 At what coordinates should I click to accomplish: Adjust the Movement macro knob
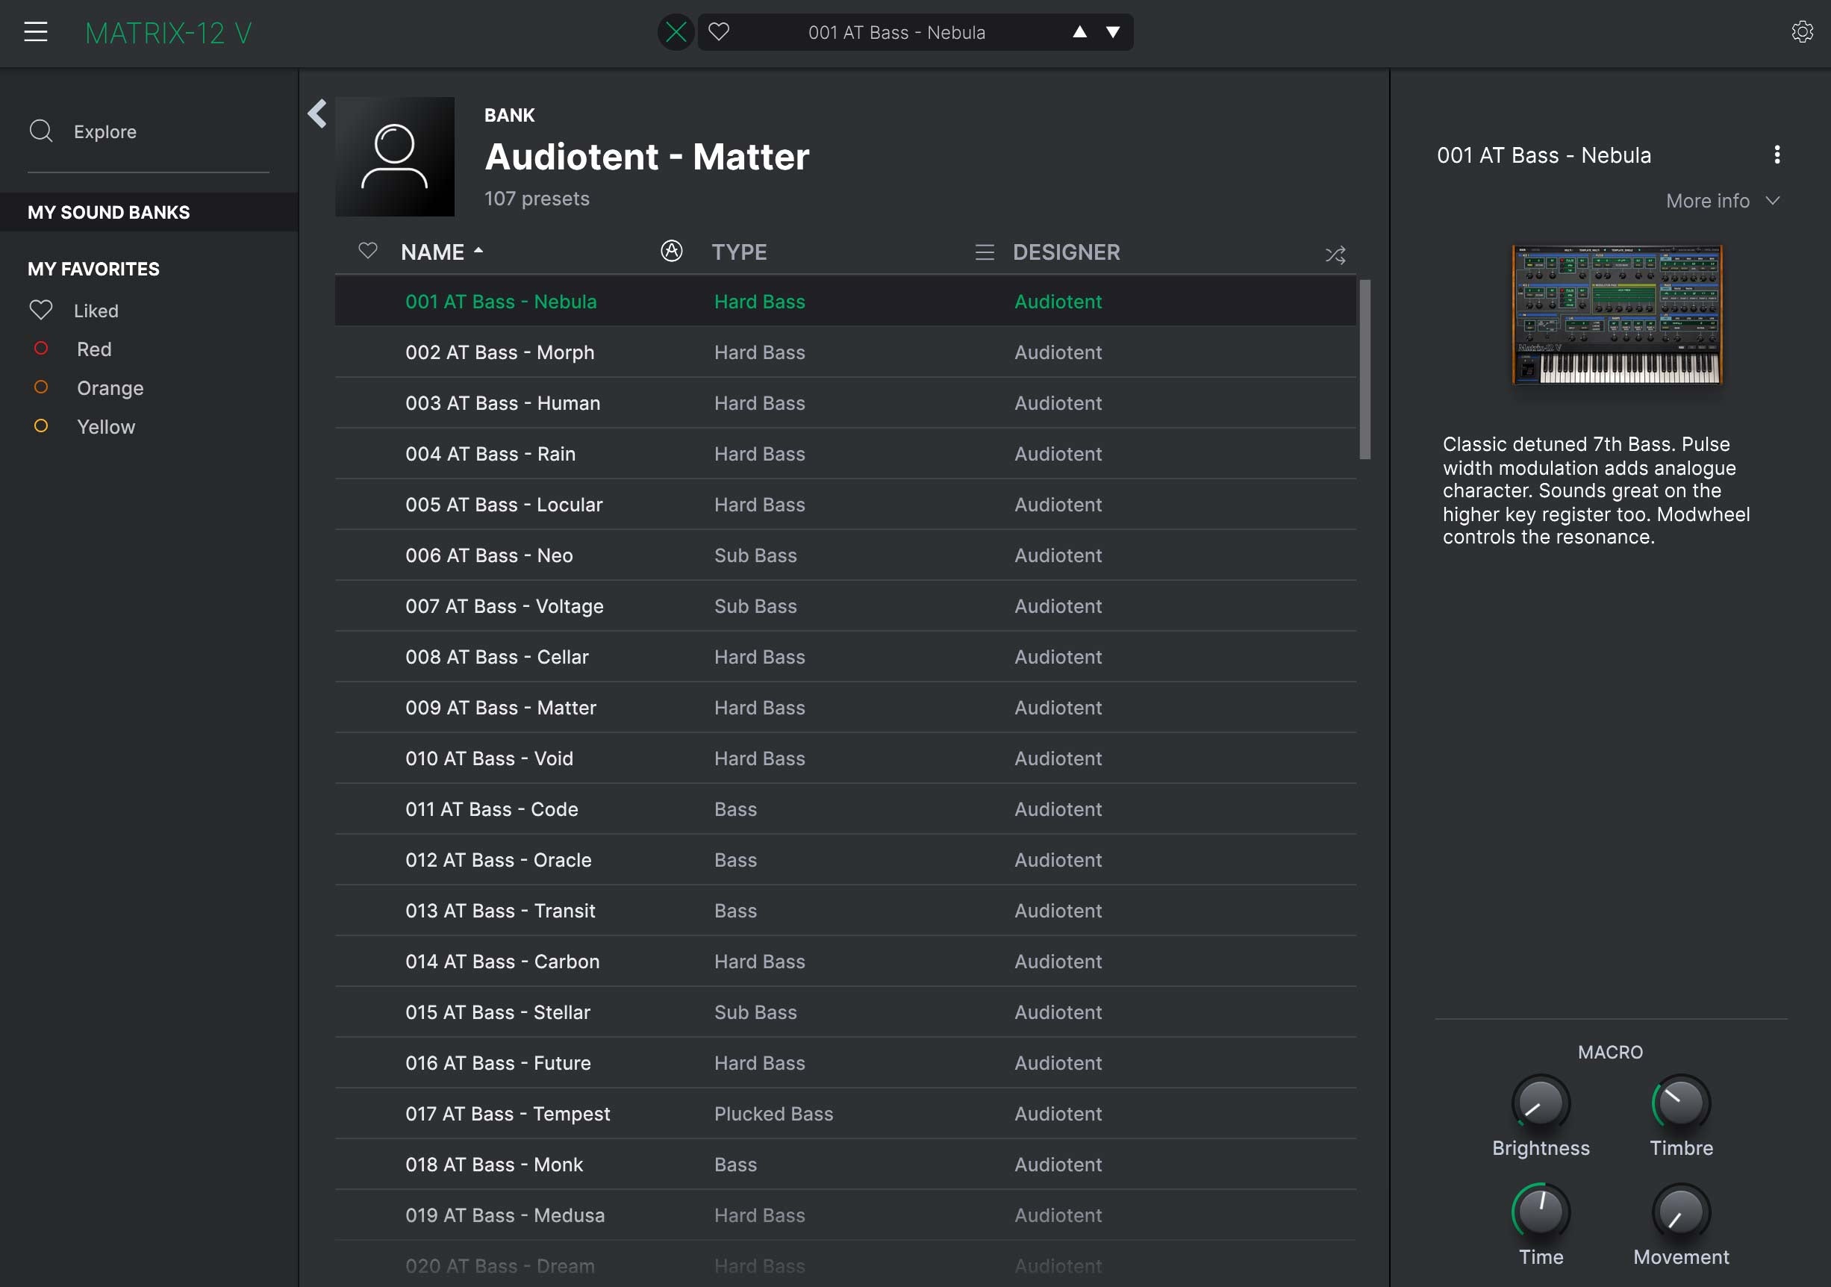[x=1681, y=1212]
